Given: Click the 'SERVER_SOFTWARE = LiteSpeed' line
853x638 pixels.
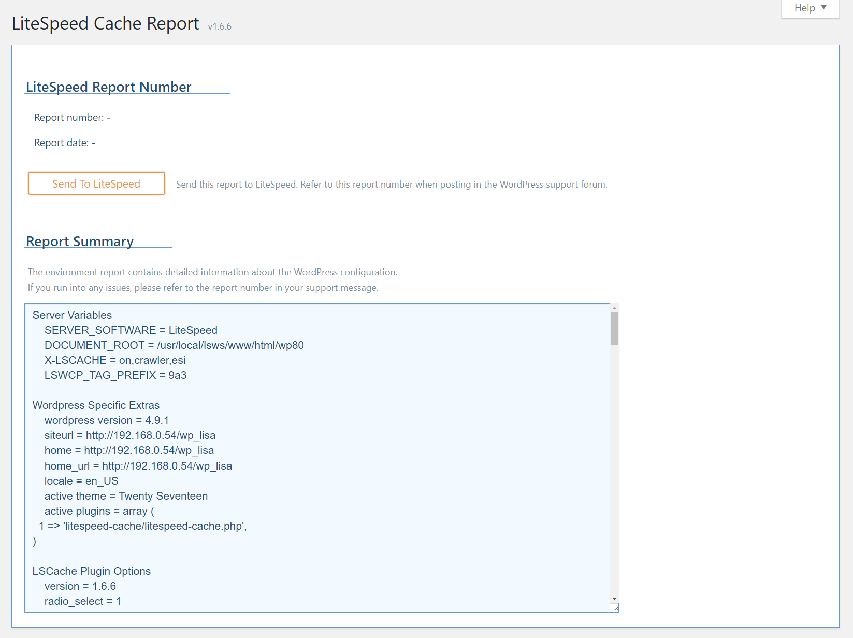Looking at the screenshot, I should tap(131, 330).
